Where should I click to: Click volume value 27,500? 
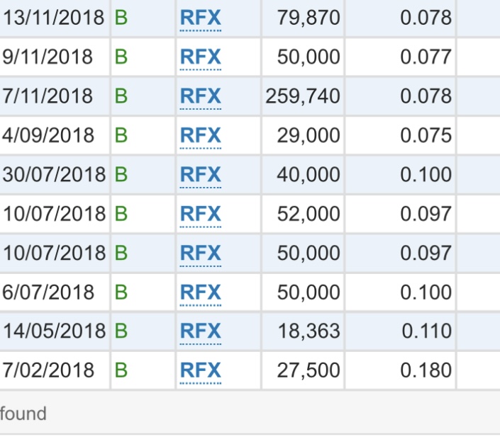click(309, 371)
